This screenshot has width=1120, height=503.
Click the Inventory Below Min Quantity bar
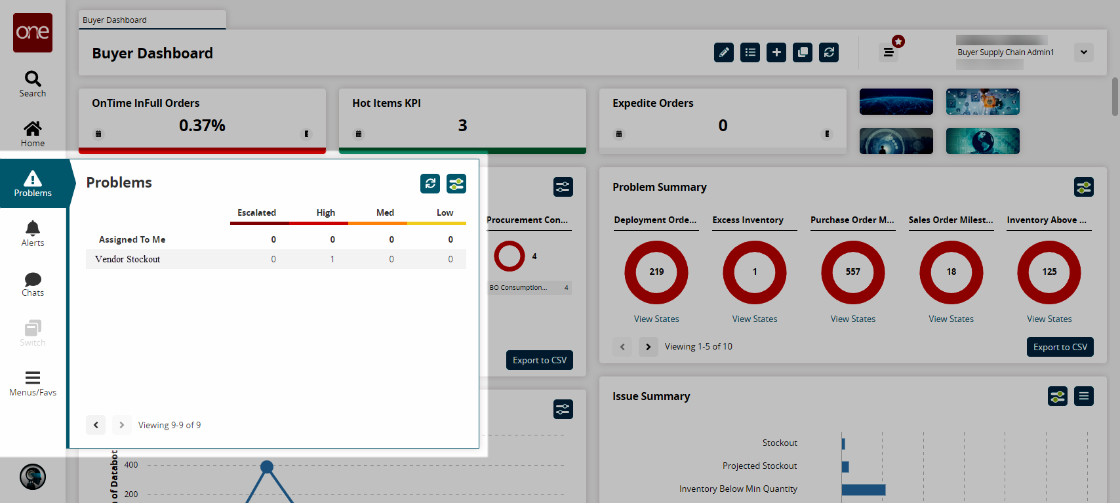(x=864, y=489)
